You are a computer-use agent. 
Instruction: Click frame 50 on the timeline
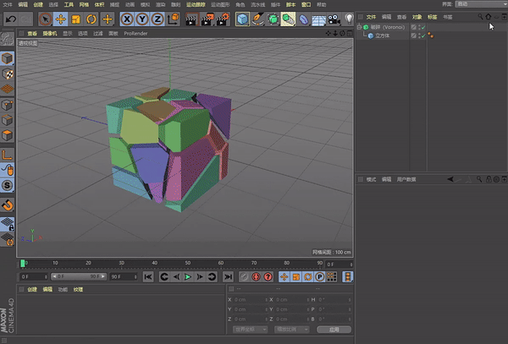pos(188,263)
